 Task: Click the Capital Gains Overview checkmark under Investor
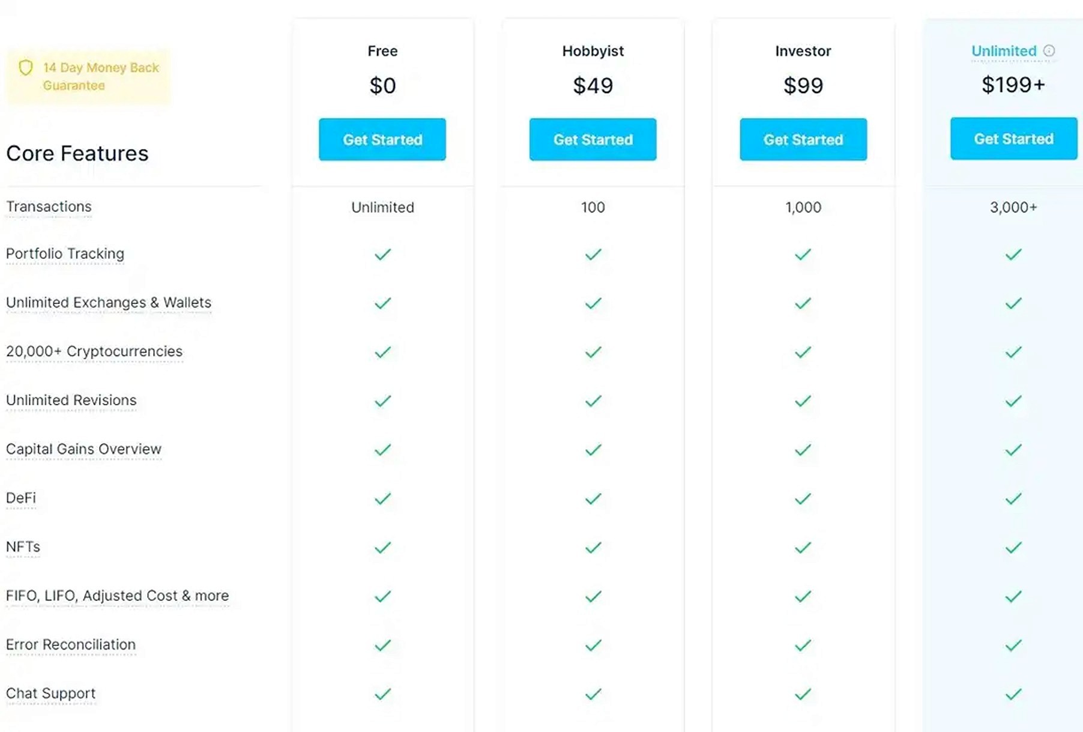pos(803,450)
